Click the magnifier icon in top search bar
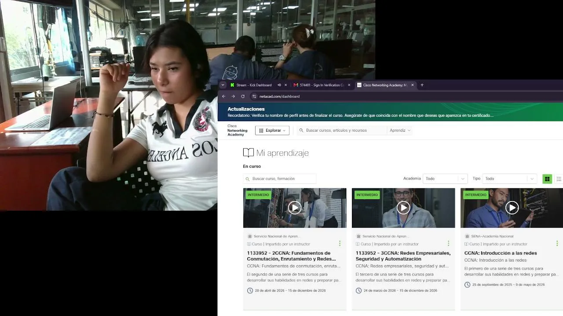 tap(301, 130)
